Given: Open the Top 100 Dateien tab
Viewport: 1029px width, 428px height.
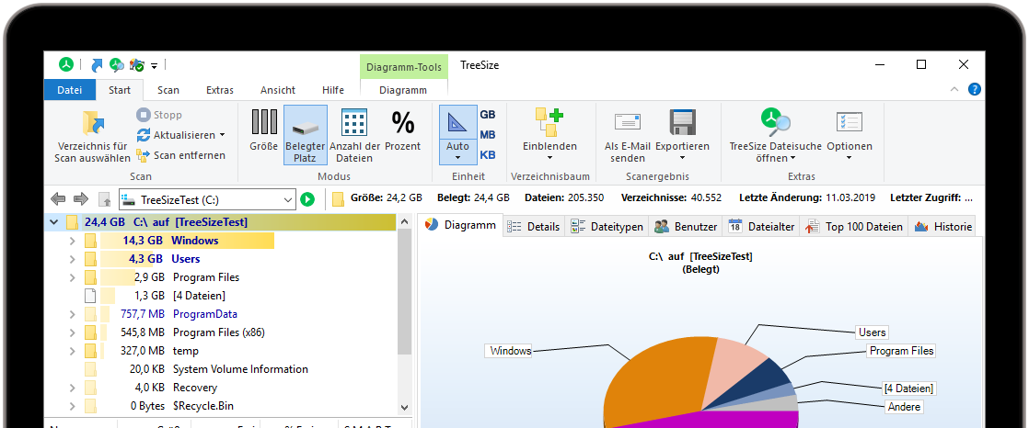Looking at the screenshot, I should pos(854,227).
